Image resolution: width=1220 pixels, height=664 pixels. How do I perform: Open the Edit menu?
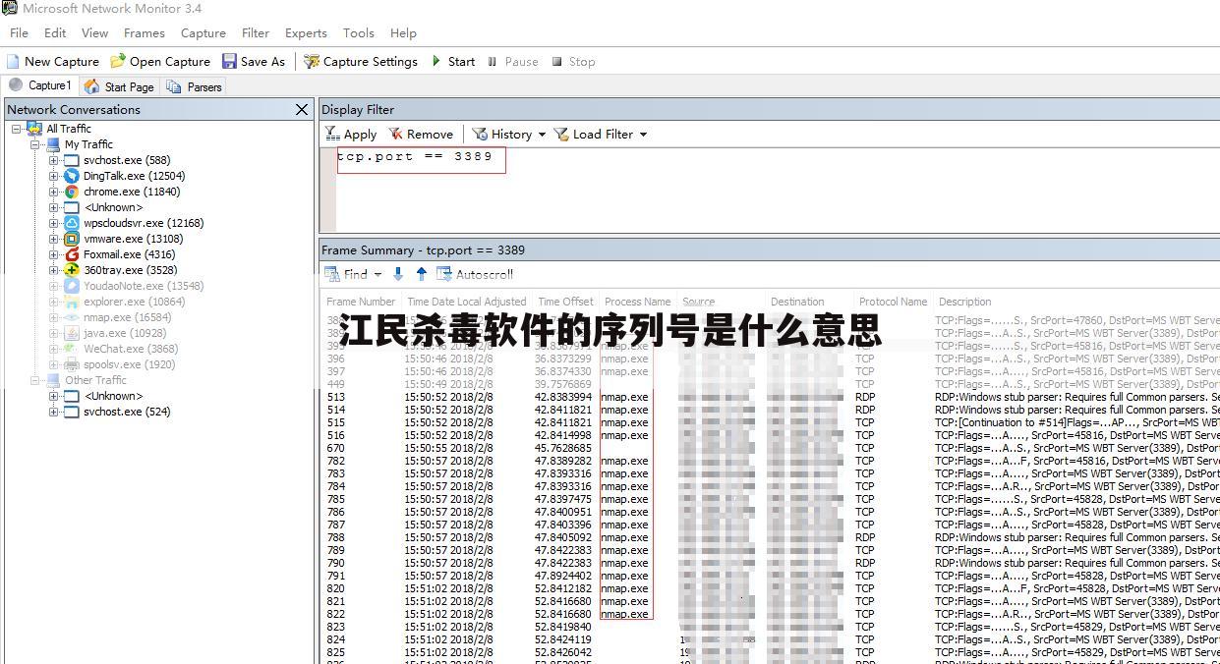coord(55,32)
